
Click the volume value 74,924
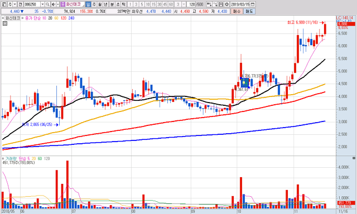69,11
